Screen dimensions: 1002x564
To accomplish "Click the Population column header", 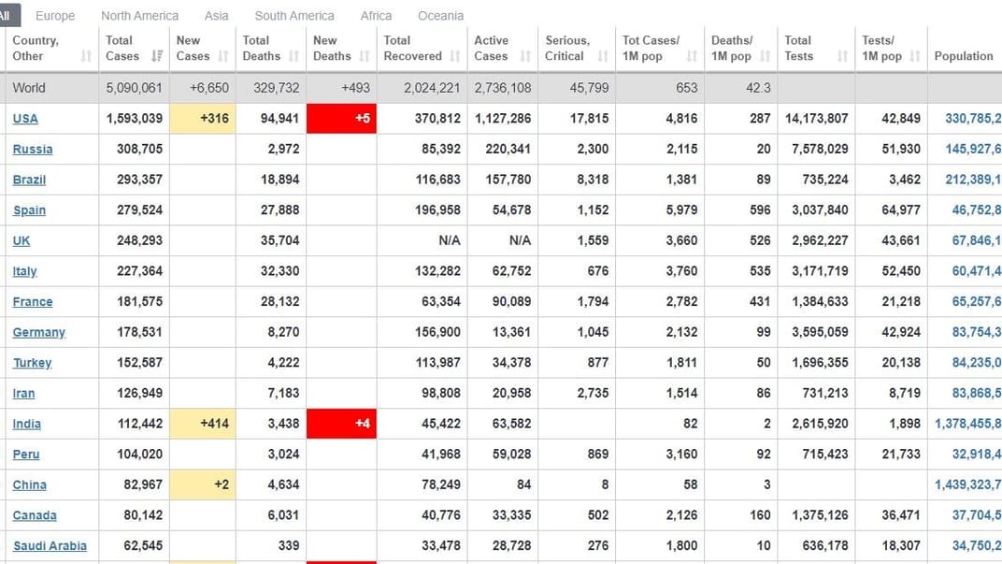I will coord(963,56).
